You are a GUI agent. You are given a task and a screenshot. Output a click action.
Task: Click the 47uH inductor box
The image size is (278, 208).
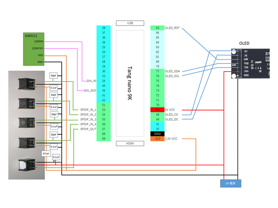pos(46,154)
